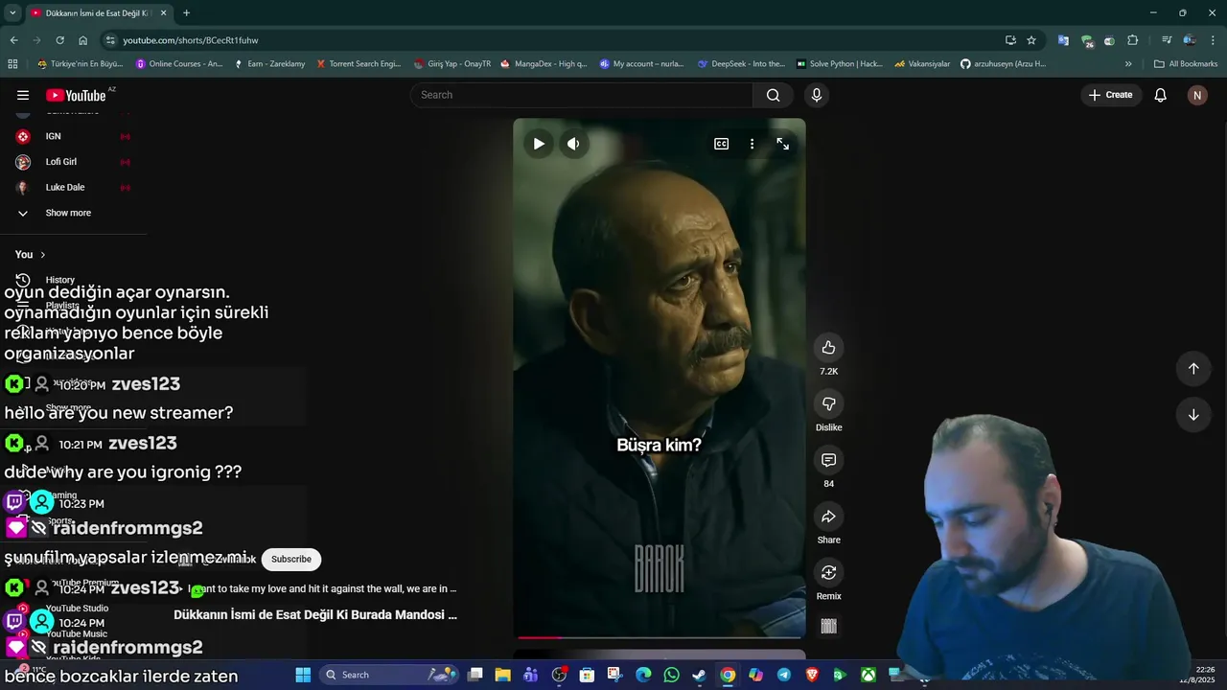The width and height of the screenshot is (1227, 690).
Task: Submit search with magnifier button
Action: (x=773, y=95)
